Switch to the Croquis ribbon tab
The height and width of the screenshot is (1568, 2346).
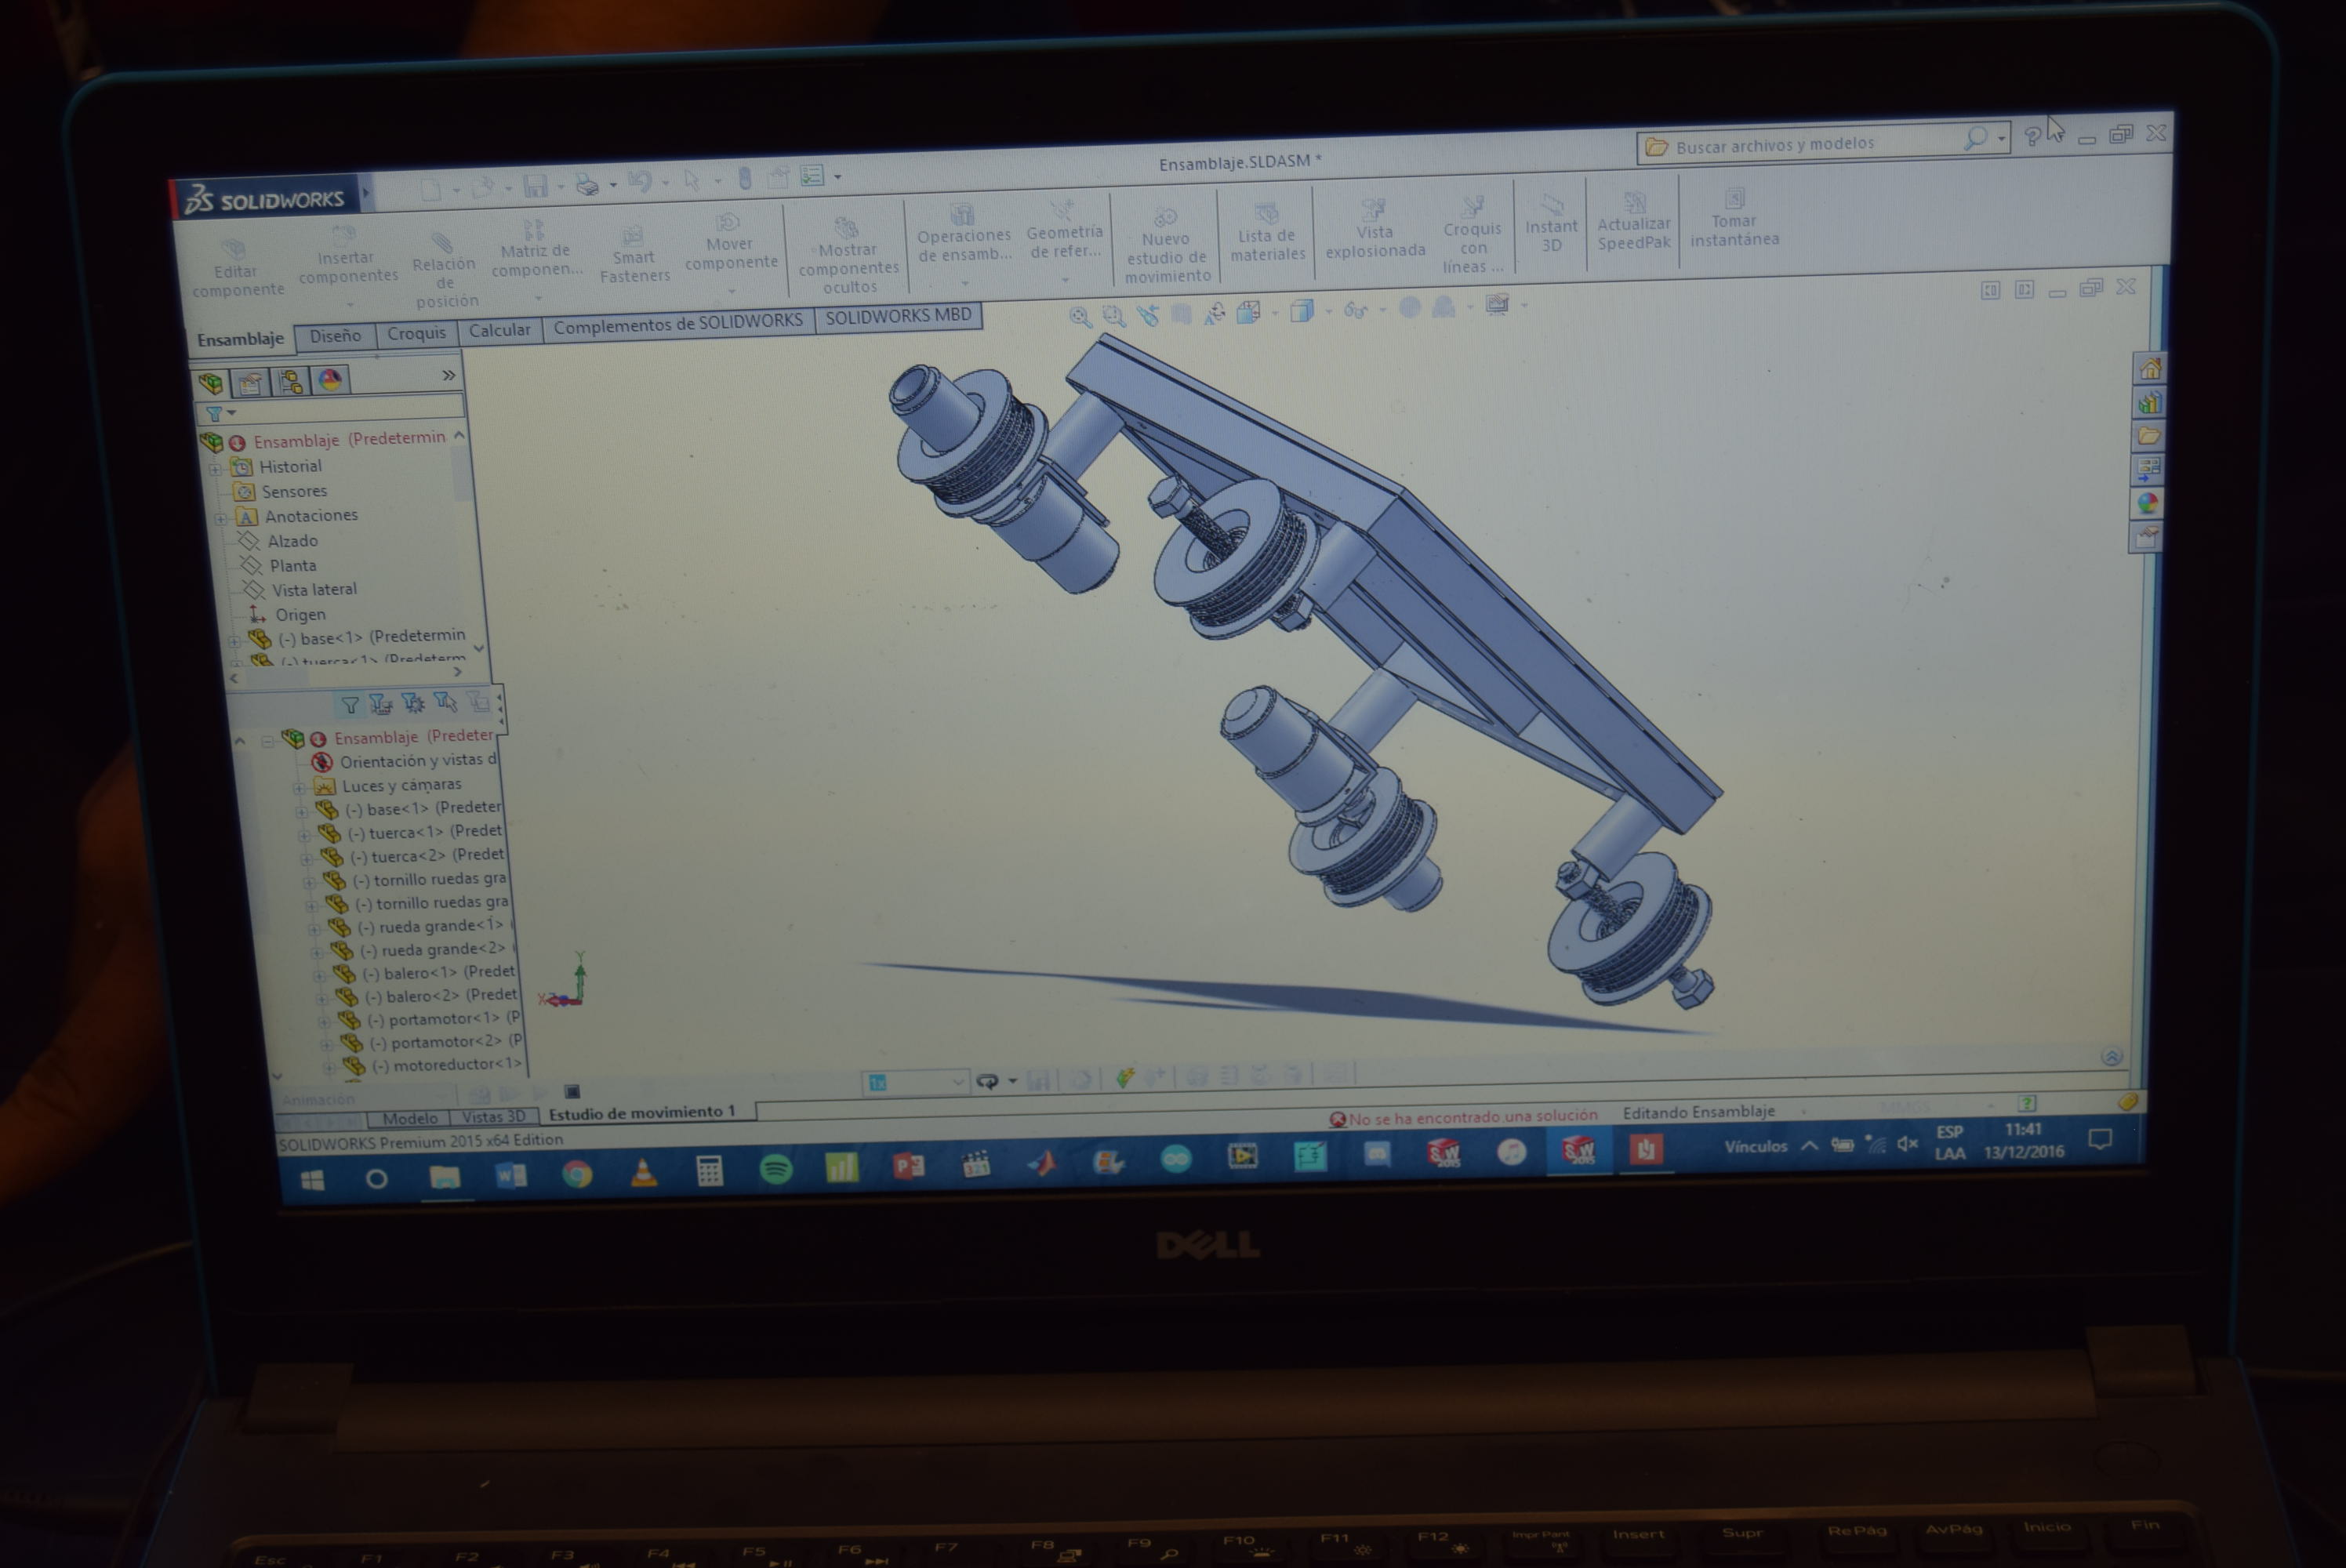(416, 333)
